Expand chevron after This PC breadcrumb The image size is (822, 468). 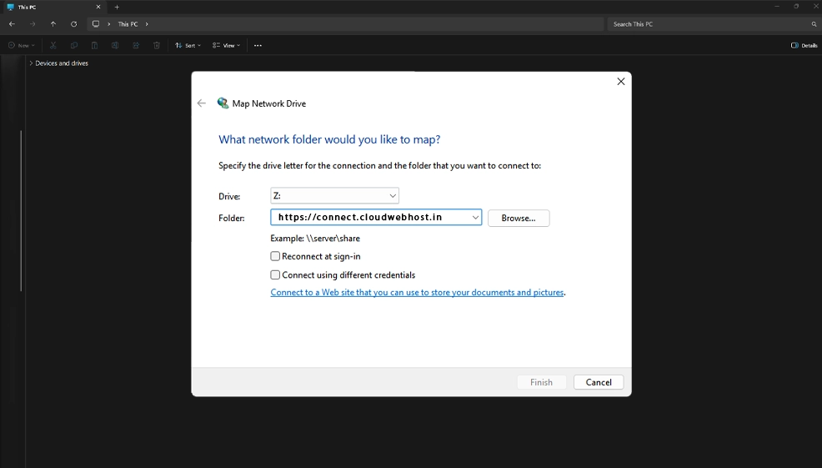coord(147,24)
